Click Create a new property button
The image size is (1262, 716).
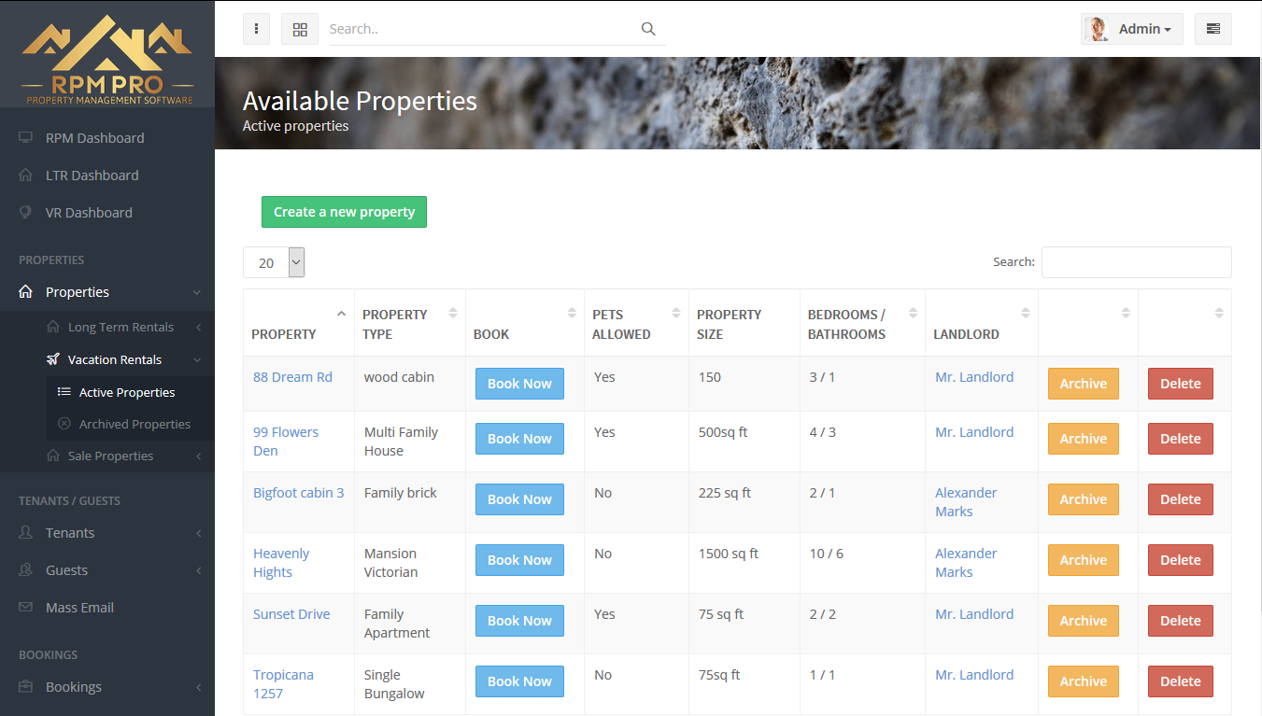click(344, 212)
